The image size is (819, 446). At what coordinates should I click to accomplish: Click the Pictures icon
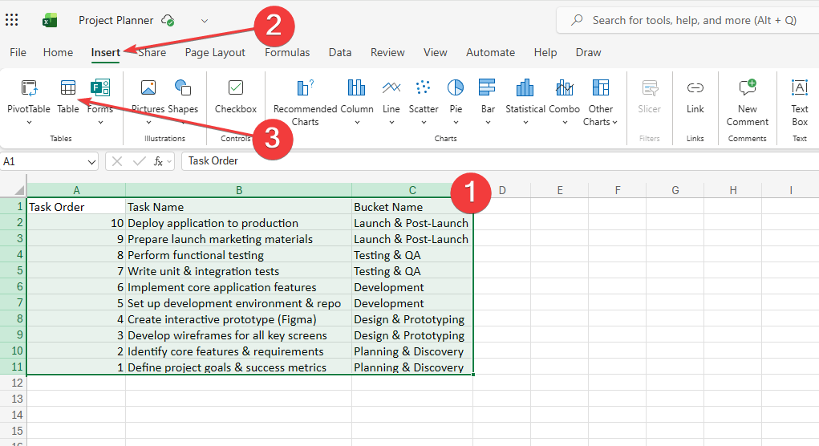coord(148,88)
